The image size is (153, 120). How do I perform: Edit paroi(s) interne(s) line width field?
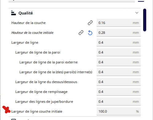tap(119, 72)
